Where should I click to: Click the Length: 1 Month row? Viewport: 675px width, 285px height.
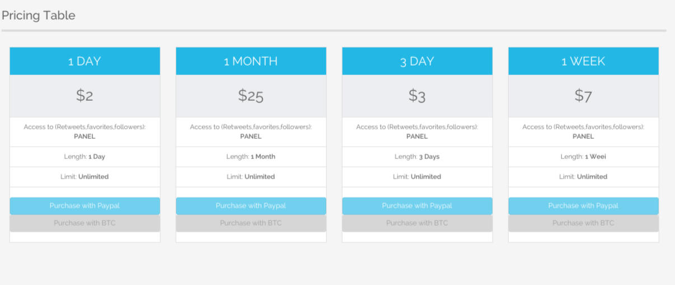click(251, 157)
